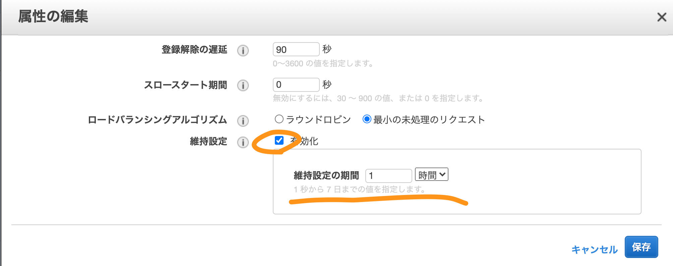Open the 時間 unit dropdown
673x266 pixels.
click(x=432, y=175)
